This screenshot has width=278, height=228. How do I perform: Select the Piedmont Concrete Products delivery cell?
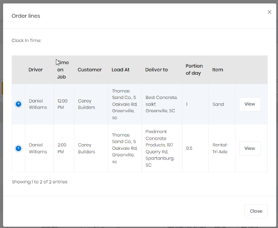[162, 148]
